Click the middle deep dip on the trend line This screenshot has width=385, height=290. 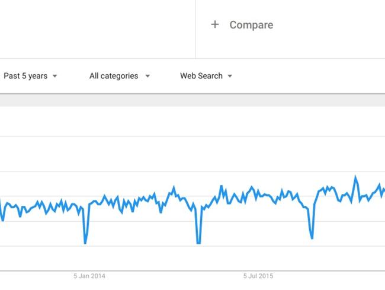[x=198, y=243]
